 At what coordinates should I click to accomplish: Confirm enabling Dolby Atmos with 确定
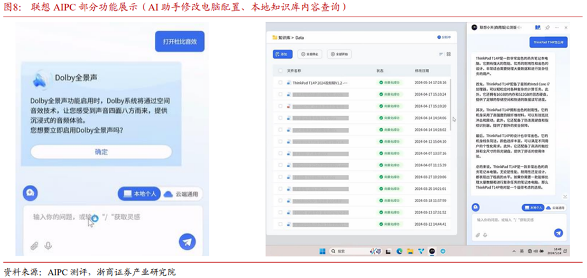tap(101, 152)
